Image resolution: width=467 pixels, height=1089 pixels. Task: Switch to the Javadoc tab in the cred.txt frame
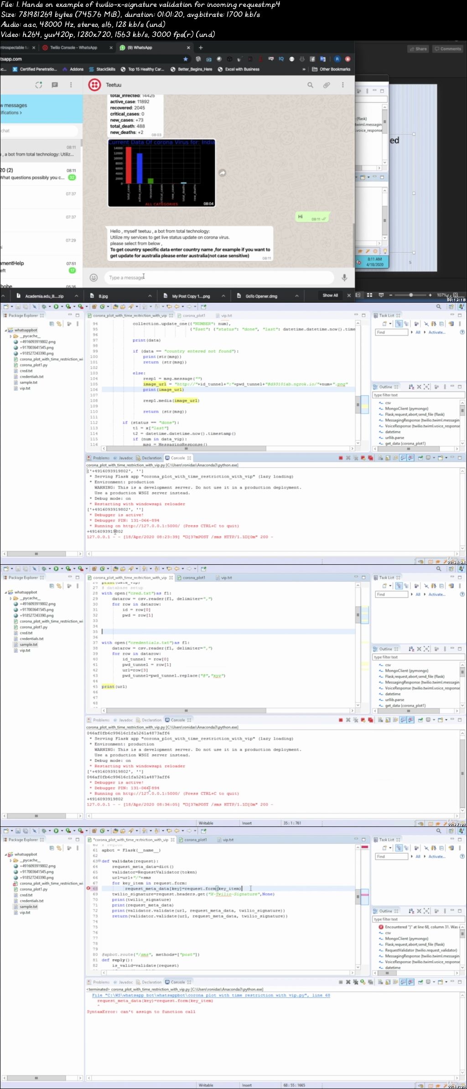point(123,720)
